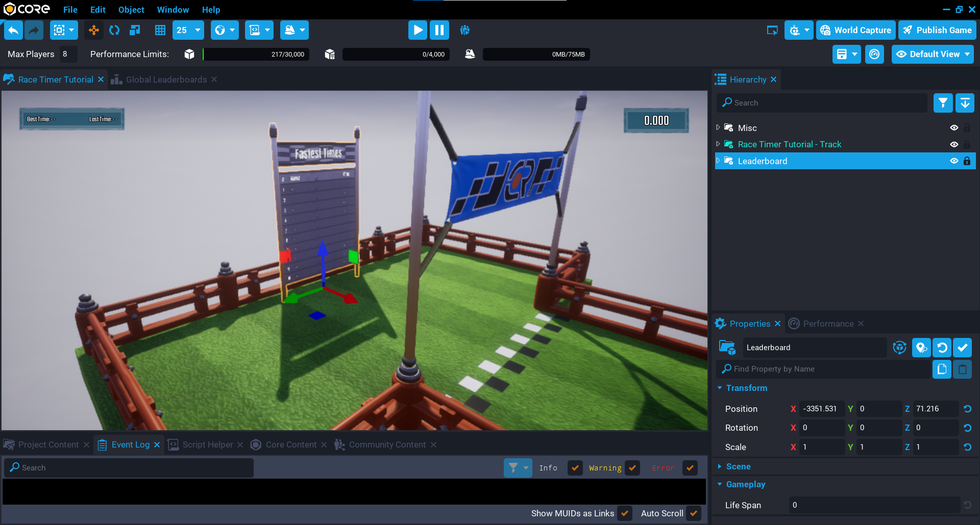Click the Publish Game button

click(937, 31)
